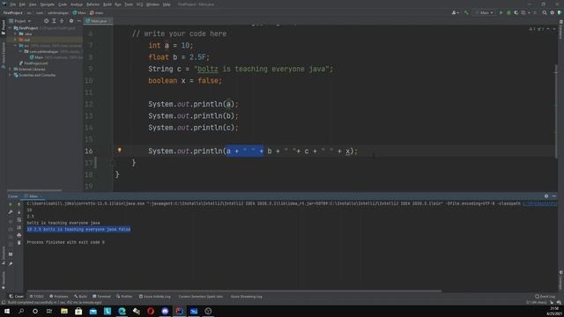Open the Navigate menu

47,4
